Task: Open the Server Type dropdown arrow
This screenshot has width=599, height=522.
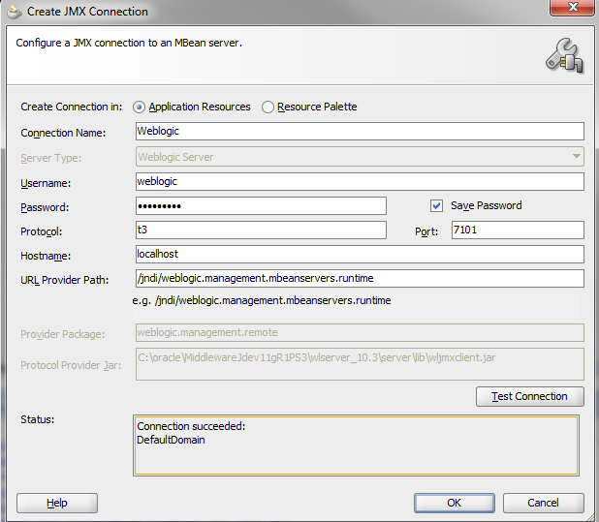Action: pos(576,157)
